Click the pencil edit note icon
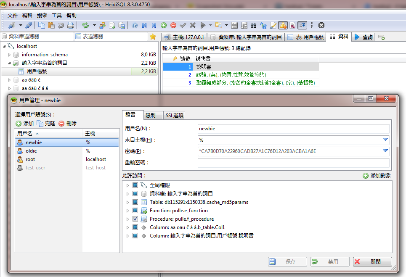406x277 pixels. 273,25
